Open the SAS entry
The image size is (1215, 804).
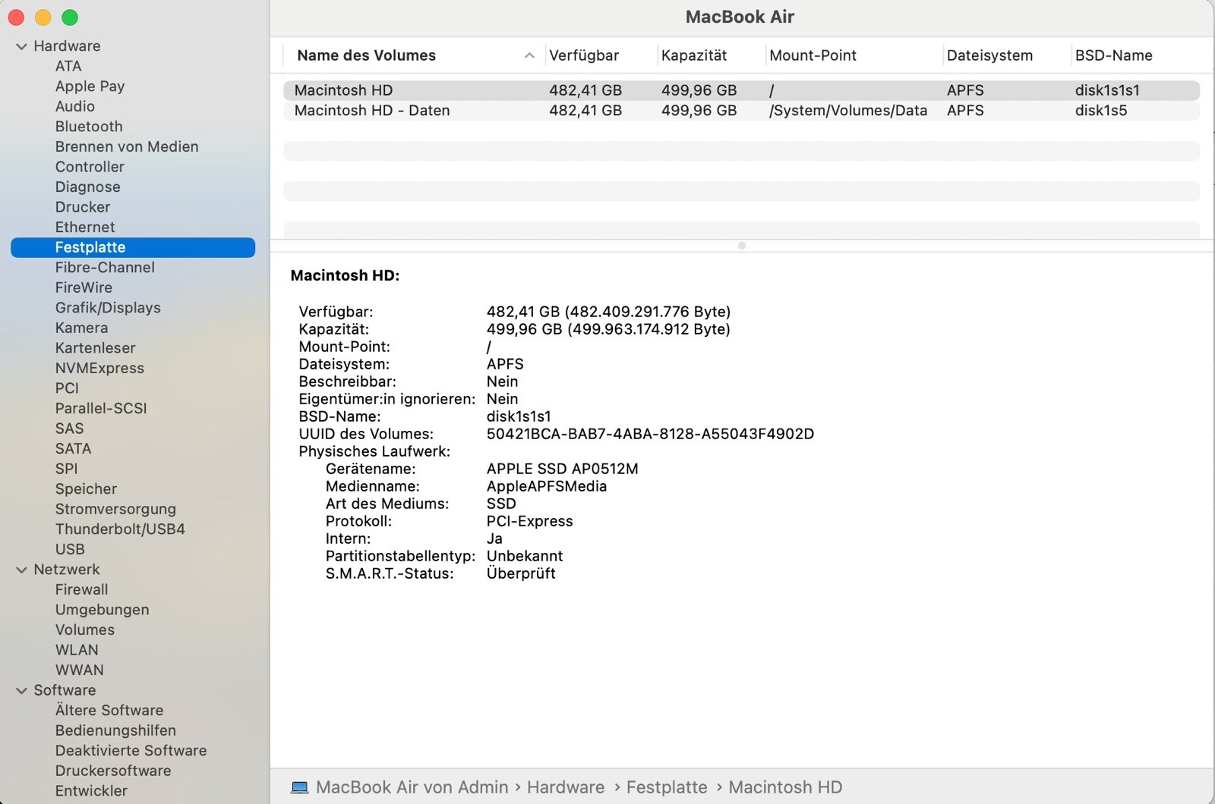(x=69, y=428)
